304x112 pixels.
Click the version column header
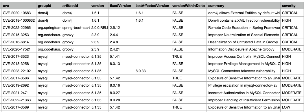click(99, 6)
